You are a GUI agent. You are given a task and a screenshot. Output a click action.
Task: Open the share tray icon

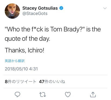click(93, 95)
